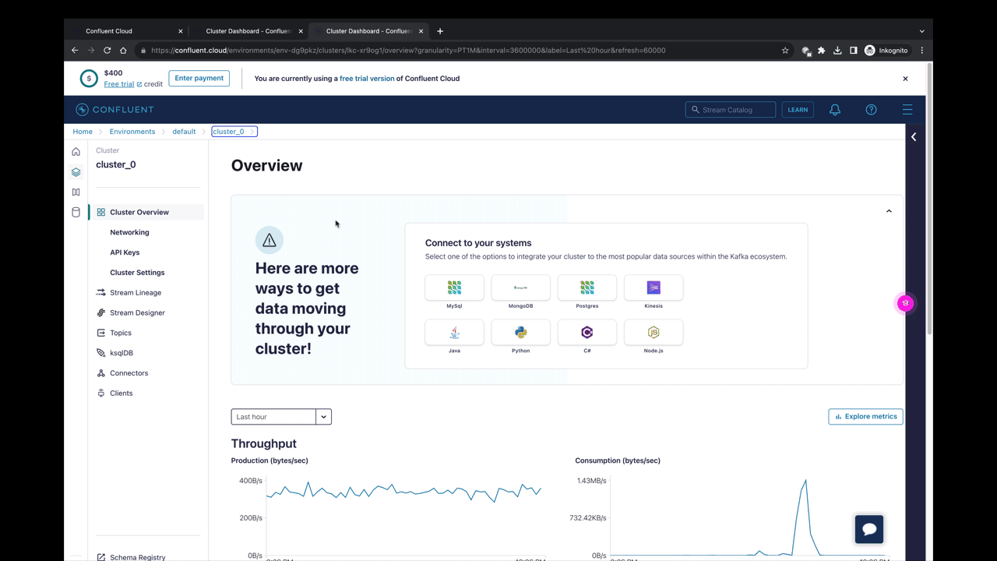
Task: Collapse the connect to systems panel
Action: (x=889, y=211)
